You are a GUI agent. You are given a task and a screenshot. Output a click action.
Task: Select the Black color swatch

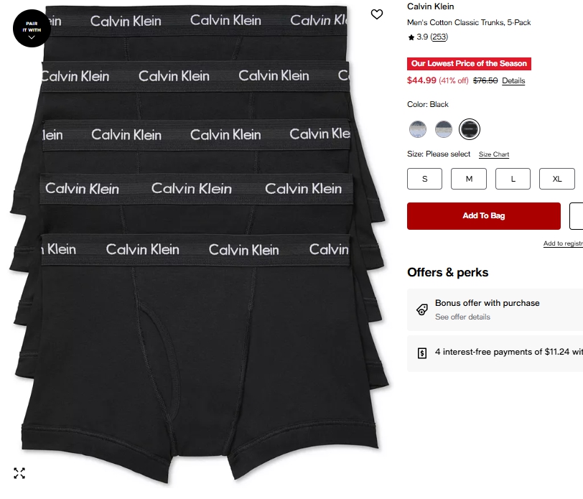pos(470,129)
